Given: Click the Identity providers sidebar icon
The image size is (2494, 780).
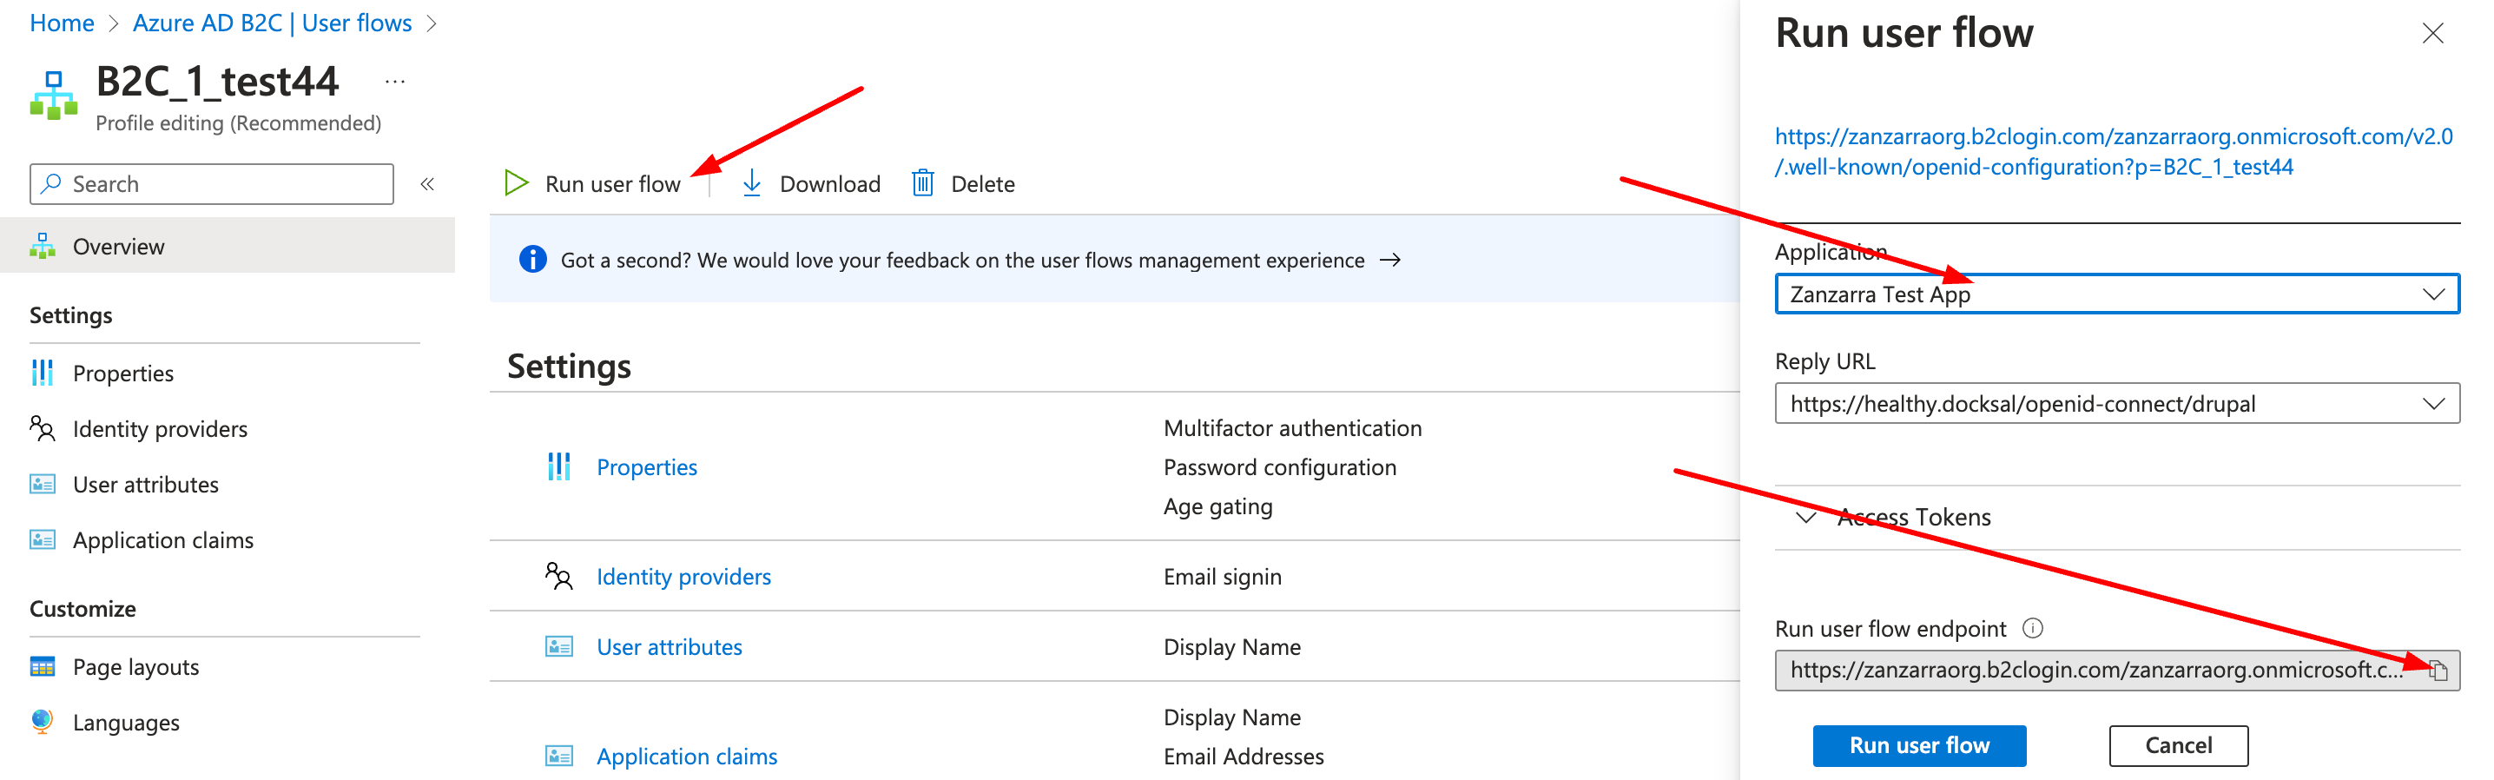Looking at the screenshot, I should click(x=43, y=428).
